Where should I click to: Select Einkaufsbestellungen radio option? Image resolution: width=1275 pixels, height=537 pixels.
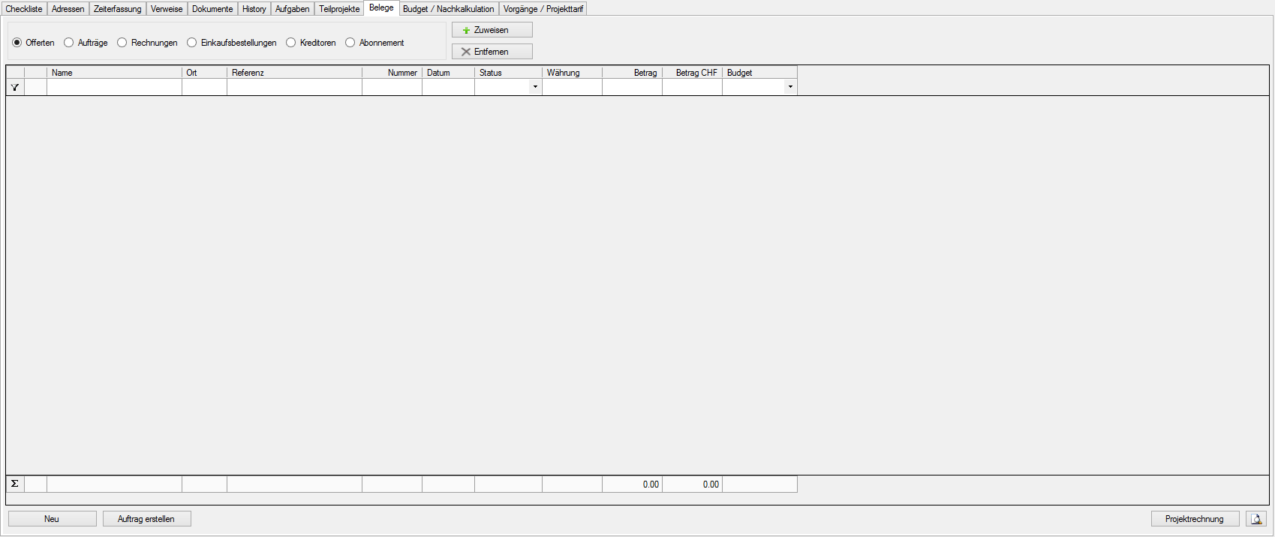click(x=192, y=43)
